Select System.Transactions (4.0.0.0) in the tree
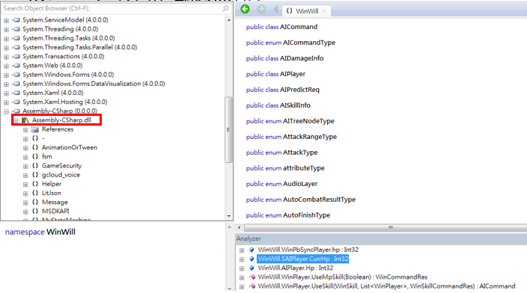Viewport: 527px width, 293px height. 64,56
